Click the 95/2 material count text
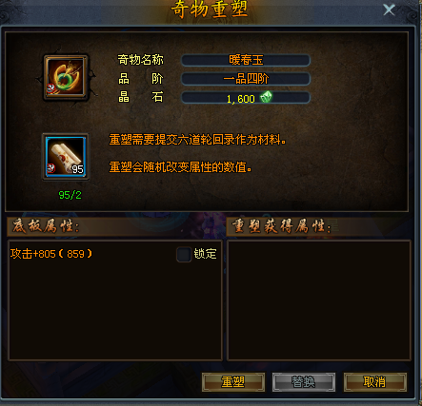Screen dimensions: 422x406 pyautogui.click(x=70, y=195)
